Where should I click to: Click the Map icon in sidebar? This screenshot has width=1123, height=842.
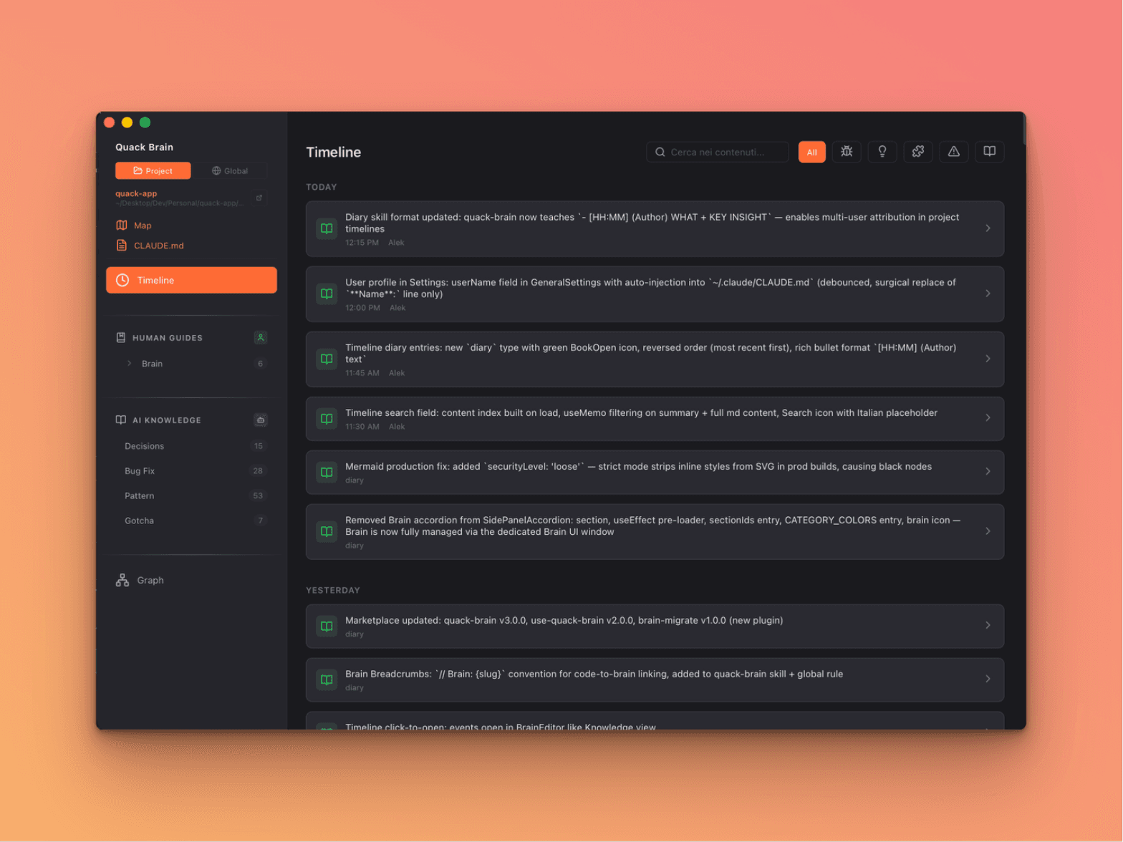coord(122,226)
